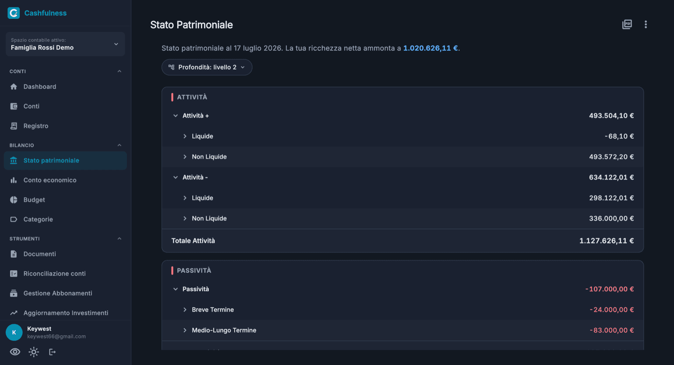Open Aggiornamento Investimenti via its trend icon
This screenshot has width=674, height=365.
(x=14, y=313)
